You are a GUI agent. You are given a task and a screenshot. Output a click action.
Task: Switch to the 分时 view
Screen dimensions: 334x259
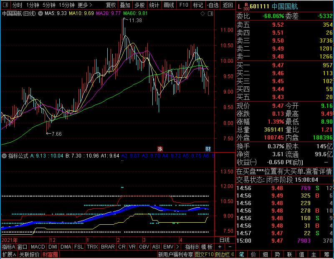[17, 5]
